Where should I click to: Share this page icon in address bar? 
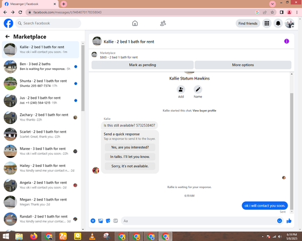point(265,12)
